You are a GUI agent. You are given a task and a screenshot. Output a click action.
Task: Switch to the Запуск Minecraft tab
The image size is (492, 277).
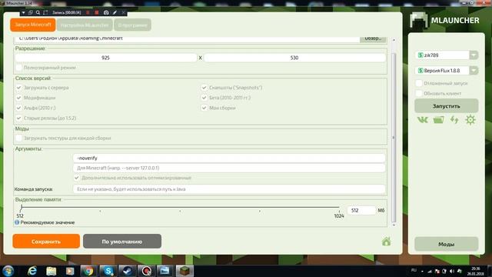[32, 25]
